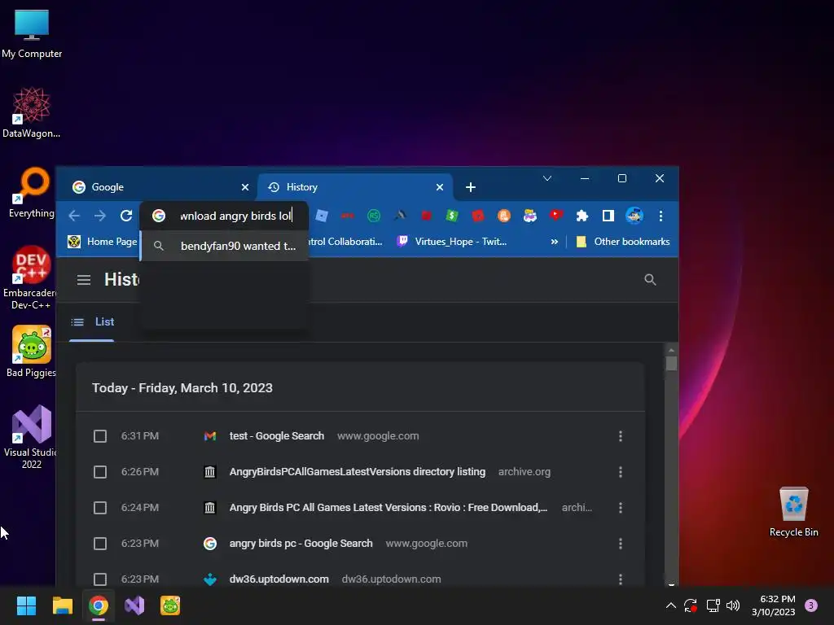Image resolution: width=834 pixels, height=625 pixels.
Task: Open My Computer on the desktop
Action: (x=32, y=33)
